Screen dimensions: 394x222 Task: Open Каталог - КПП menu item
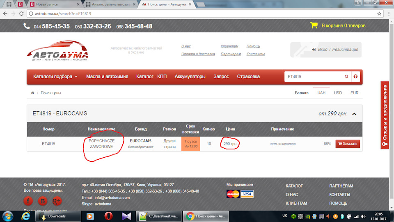click(x=151, y=77)
